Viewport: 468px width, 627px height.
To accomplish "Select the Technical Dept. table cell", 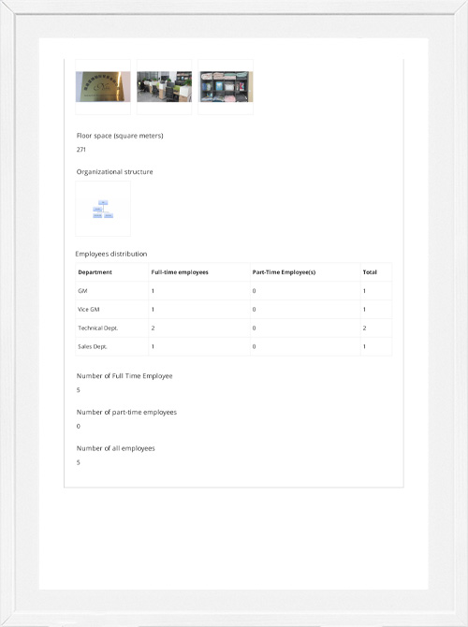I will (112, 328).
